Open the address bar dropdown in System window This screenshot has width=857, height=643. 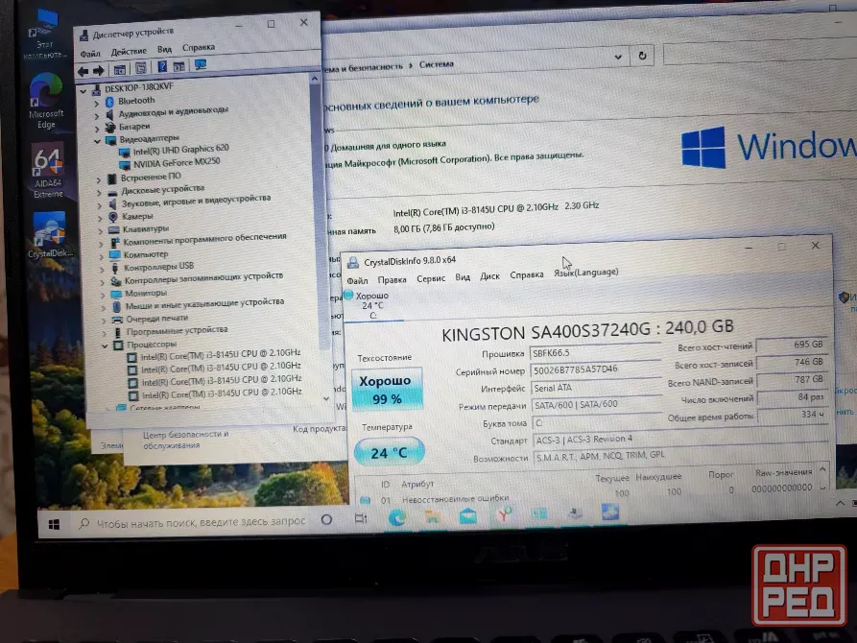tap(618, 57)
